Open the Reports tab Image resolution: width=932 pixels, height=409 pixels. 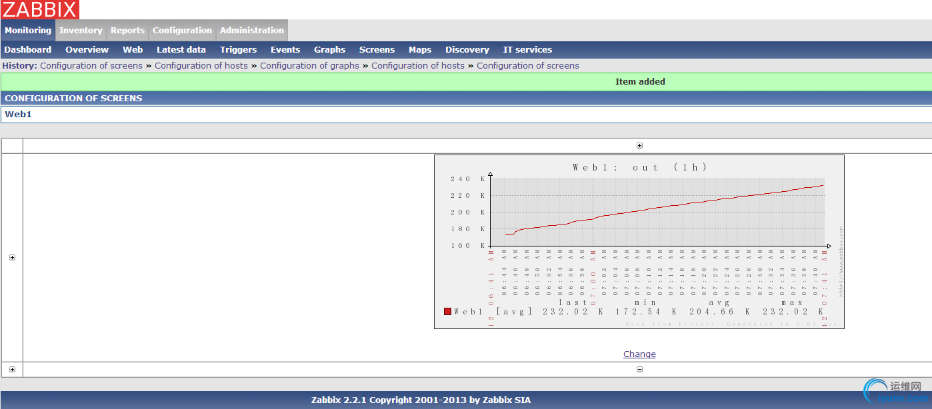[x=127, y=31]
